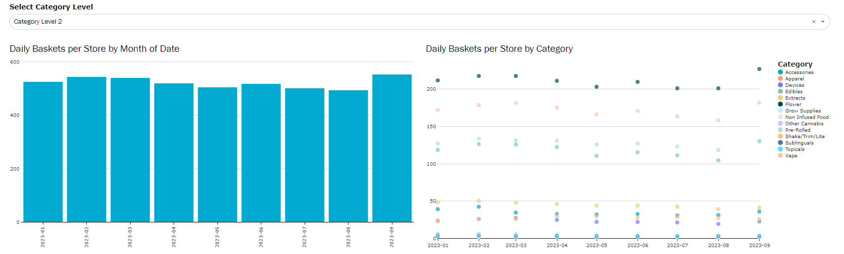Click the Flower data point for 2023-09
Screen dimensions: 844x254
[x=759, y=69]
